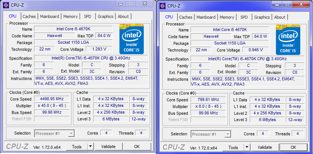Open Memory tab in left CPU-Z window
The height and width of the screenshot is (154, 313).
(x=70, y=16)
